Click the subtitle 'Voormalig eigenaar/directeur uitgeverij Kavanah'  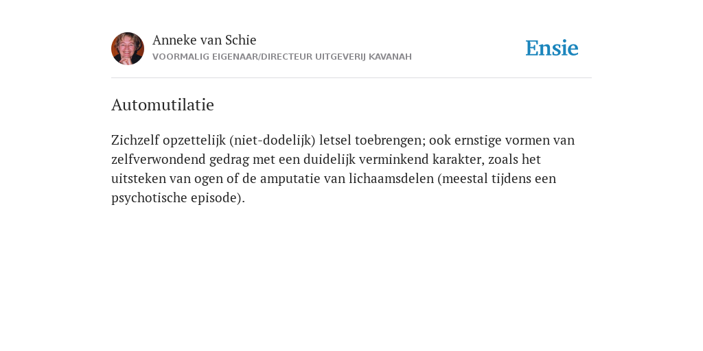pos(282,57)
